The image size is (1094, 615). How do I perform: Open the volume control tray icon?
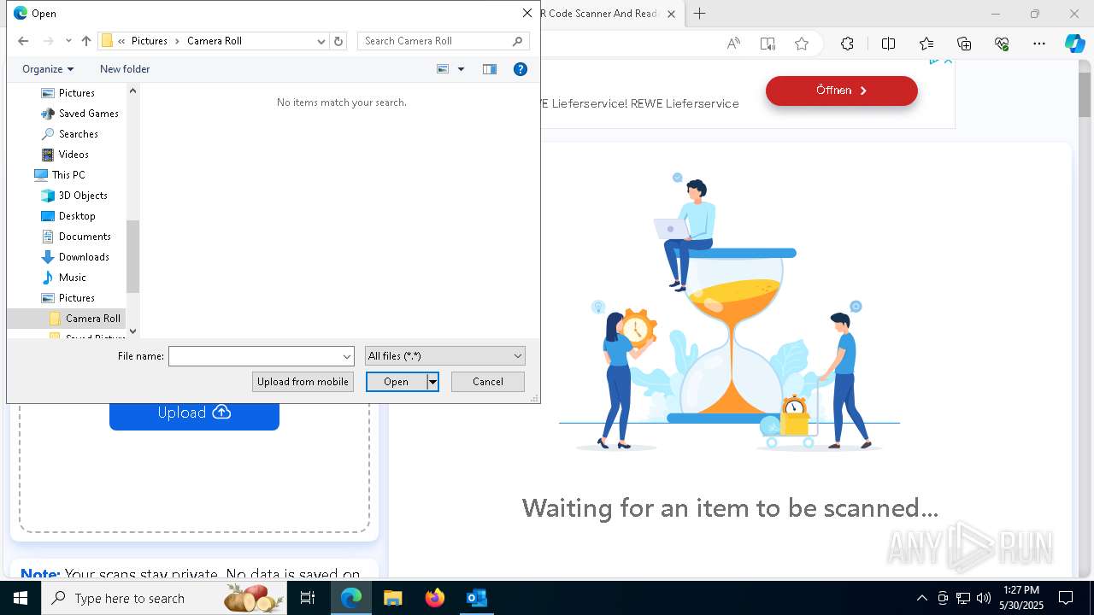pos(984,598)
